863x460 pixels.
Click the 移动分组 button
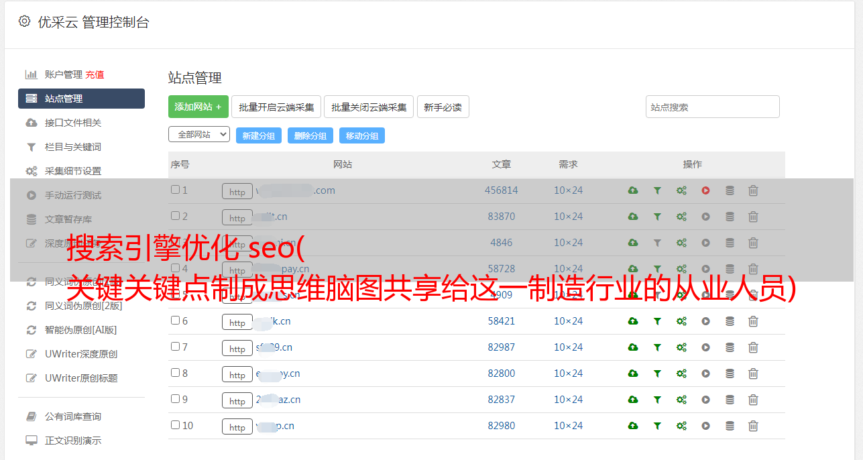362,135
